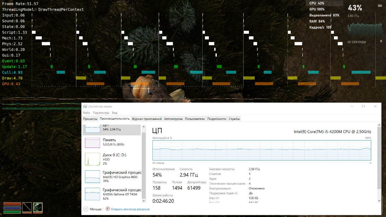386x217 pixels.
Task: Click Открыть монитор ресурсов link
Action: pos(130,209)
